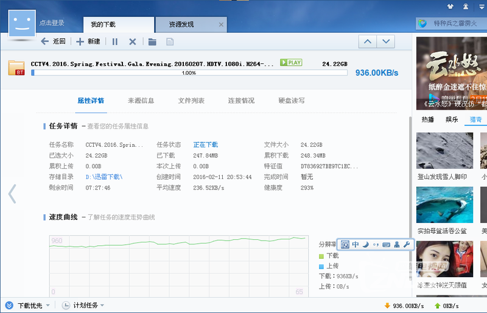The height and width of the screenshot is (313, 487).
Task: Open the 文件列表 tab
Action: (x=191, y=100)
